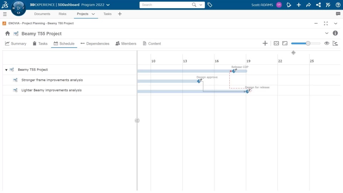Switch to the Documents tab
The width and height of the screenshot is (343, 193).
pos(42,14)
